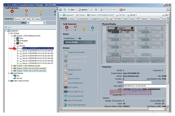This screenshot has width=175, height=116.
Task: Click the User Label input field
Action: point(145,86)
